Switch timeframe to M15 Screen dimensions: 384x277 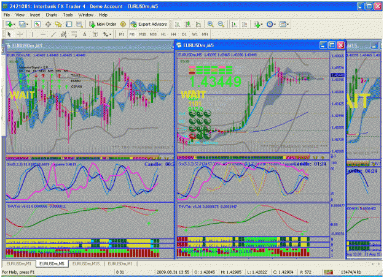coord(143,34)
